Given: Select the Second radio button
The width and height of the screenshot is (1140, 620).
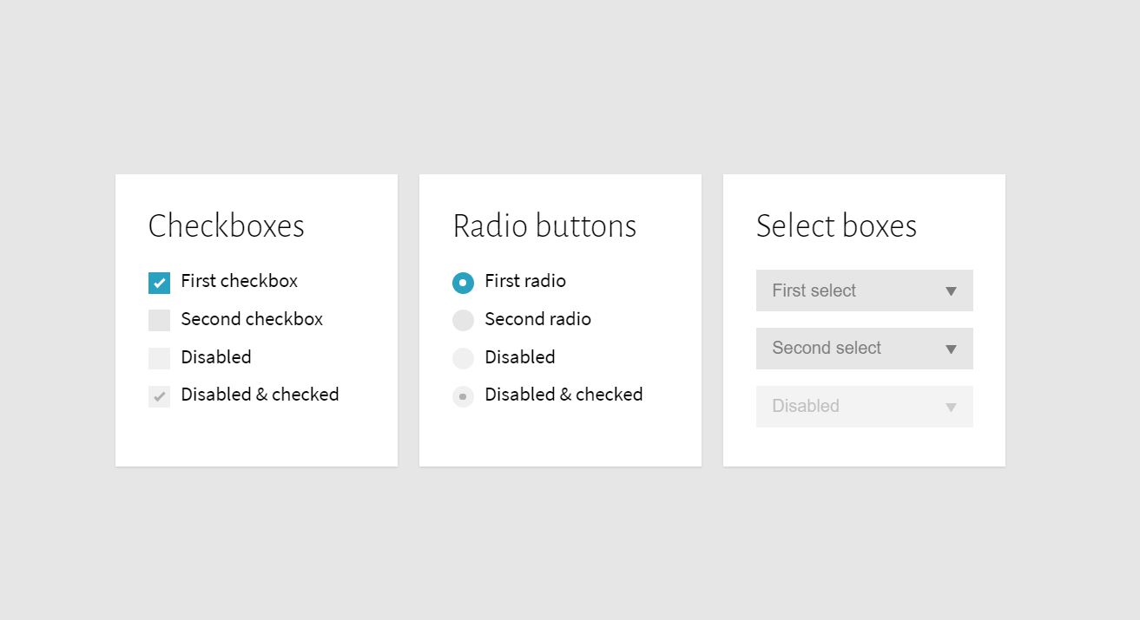Looking at the screenshot, I should 462,319.
